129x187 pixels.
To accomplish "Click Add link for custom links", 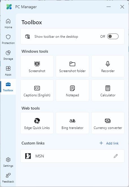I will (109, 143).
